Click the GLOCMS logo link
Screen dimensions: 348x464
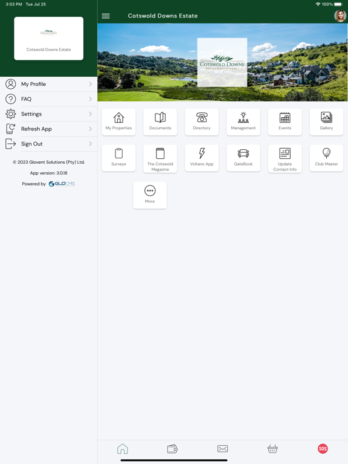coord(62,184)
